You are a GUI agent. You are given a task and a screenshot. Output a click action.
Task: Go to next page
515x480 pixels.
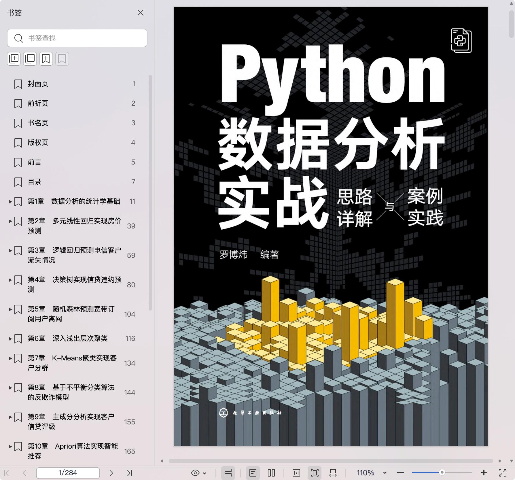[x=111, y=473]
